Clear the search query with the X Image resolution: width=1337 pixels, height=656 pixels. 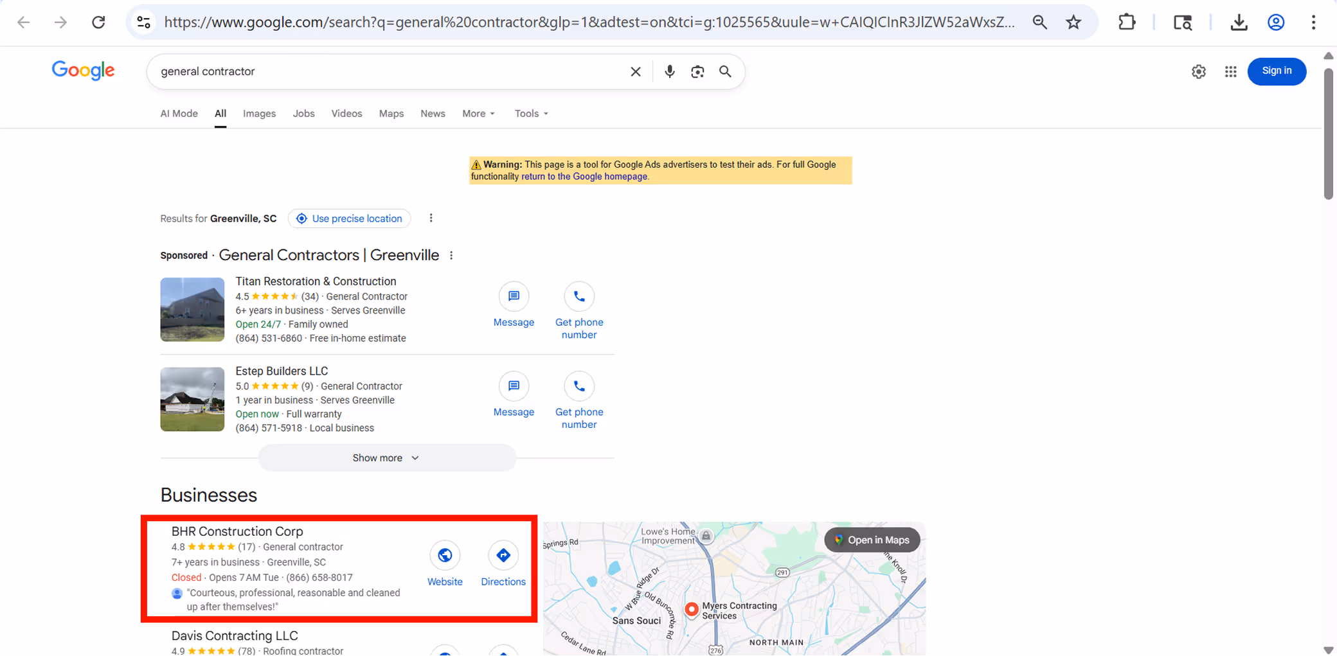coord(635,71)
